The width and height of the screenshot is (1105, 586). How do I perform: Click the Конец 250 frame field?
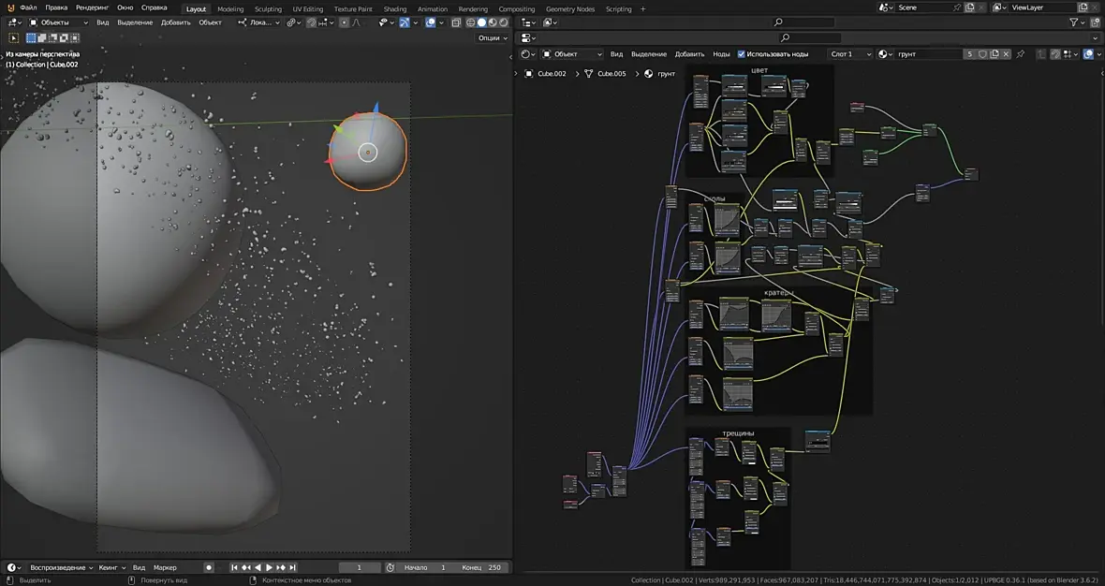482,567
